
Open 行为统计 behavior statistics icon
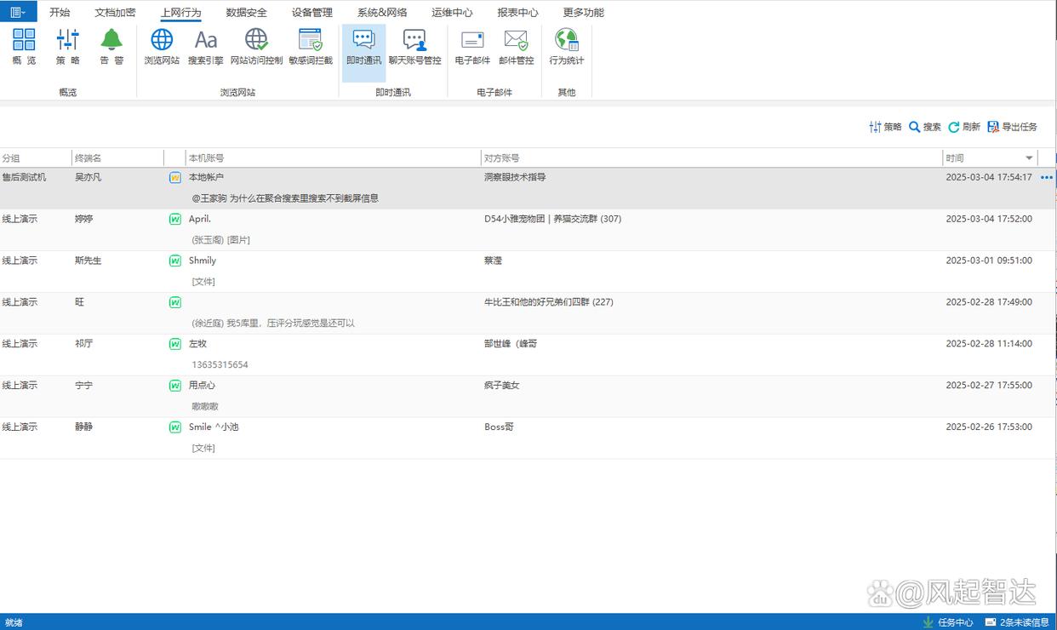pos(566,48)
